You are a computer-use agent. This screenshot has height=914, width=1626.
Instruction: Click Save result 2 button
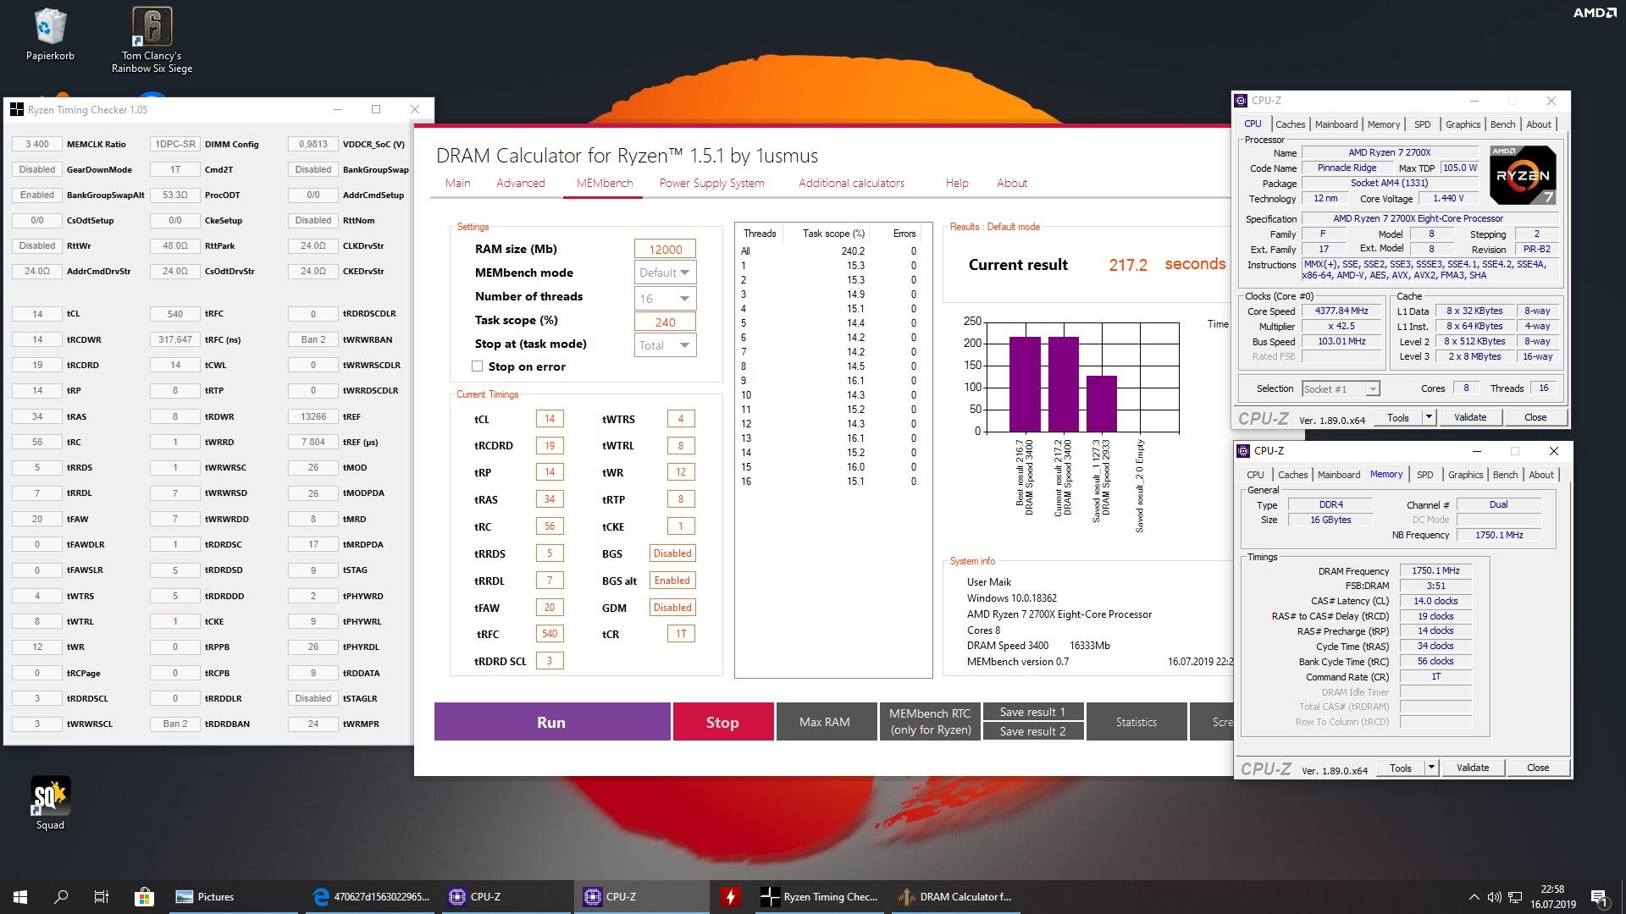(1032, 731)
